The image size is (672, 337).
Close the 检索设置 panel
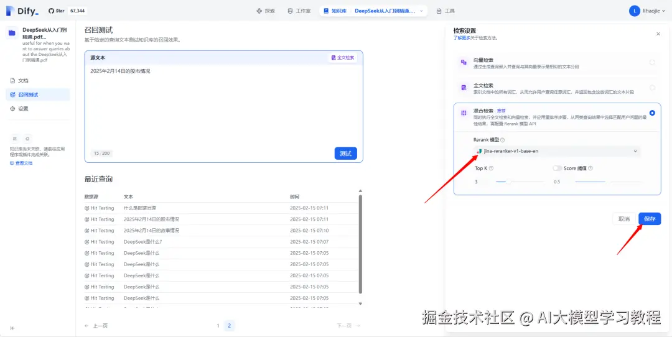658,34
